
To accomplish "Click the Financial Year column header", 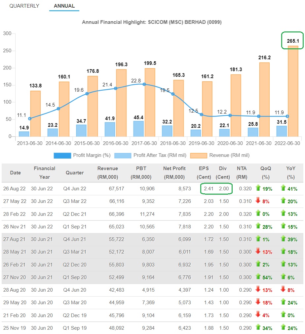I will tap(45, 173).
